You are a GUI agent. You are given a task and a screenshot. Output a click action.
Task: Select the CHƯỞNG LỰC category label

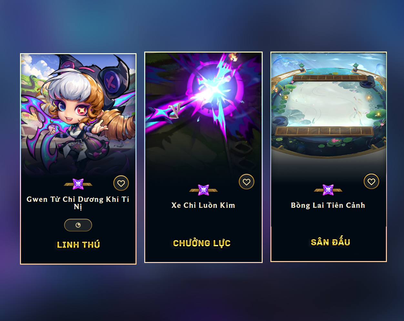(202, 243)
